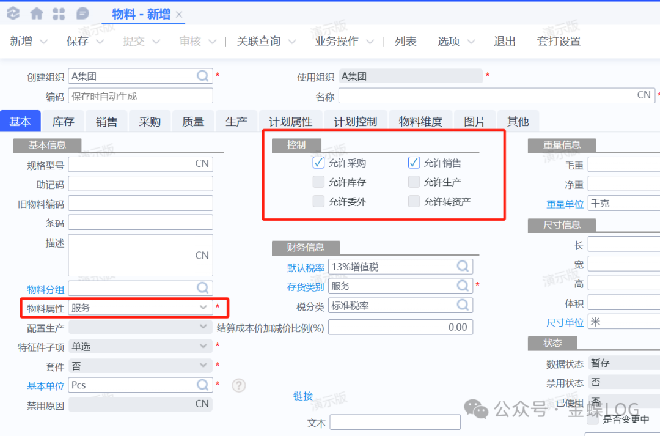660x436 pixels.
Task: Expand the 保存 menu arrow
Action: tap(100, 42)
